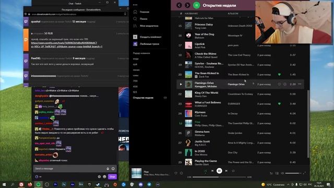Open Countdown To Ecstasy album link
334x188 pixels.
pos(240,94)
